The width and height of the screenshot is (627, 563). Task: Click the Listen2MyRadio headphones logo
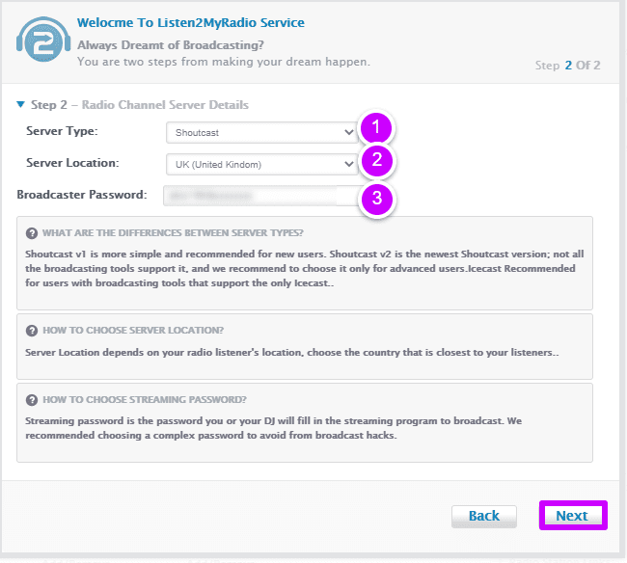(43, 40)
